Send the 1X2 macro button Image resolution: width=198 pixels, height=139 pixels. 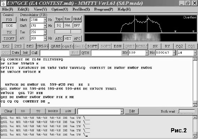[x=6, y=46]
